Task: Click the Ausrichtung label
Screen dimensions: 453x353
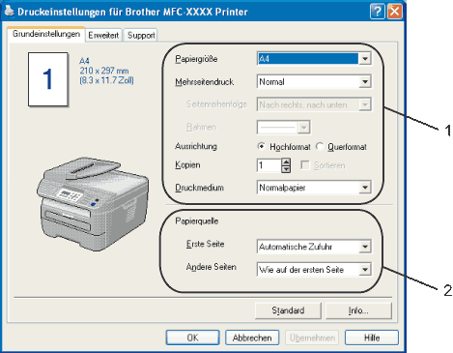Action: (196, 146)
